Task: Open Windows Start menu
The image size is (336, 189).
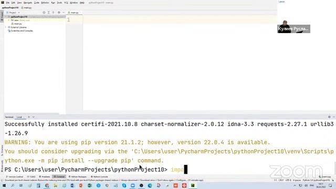Action: (x=4, y=185)
